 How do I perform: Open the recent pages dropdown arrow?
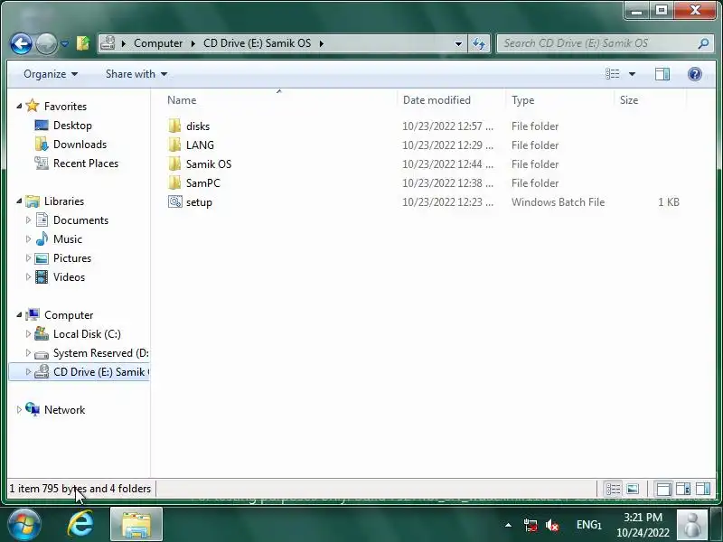click(64, 44)
